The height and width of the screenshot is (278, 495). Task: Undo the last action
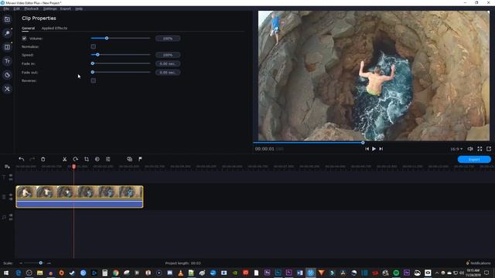point(21,159)
